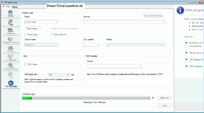The image size is (204, 113).
Task: Open the Mode dropdown showing Create Image
Action: [41, 22]
